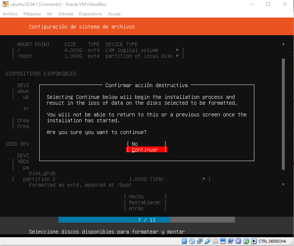Click the CTRL DERECHA host key label
Viewport: 294px width, 246px height.
(272, 241)
